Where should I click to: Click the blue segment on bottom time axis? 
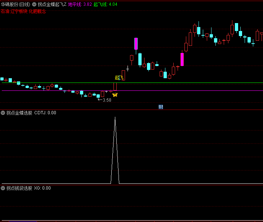click(22, 221)
